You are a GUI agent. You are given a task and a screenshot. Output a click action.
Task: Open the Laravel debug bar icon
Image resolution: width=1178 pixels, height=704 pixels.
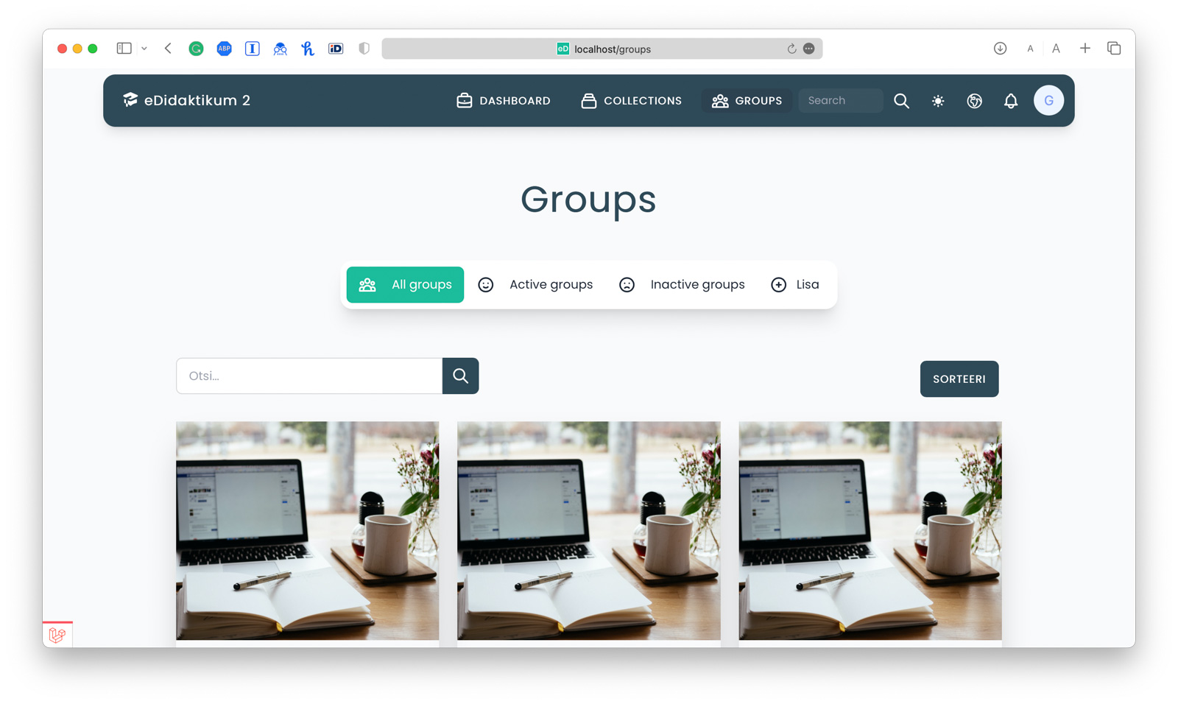pyautogui.click(x=57, y=635)
